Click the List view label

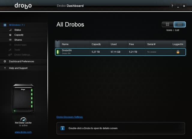(x=177, y=30)
